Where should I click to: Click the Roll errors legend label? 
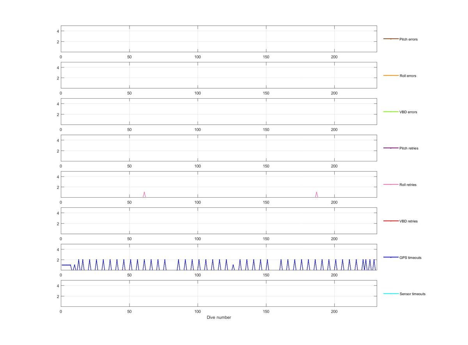[x=408, y=76]
